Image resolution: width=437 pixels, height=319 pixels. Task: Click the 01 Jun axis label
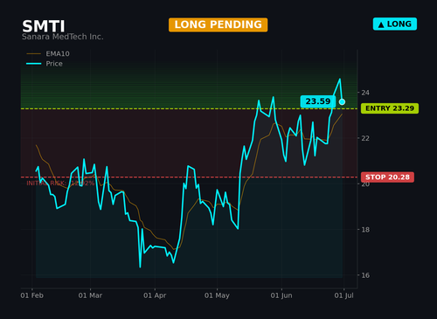pos(281,295)
